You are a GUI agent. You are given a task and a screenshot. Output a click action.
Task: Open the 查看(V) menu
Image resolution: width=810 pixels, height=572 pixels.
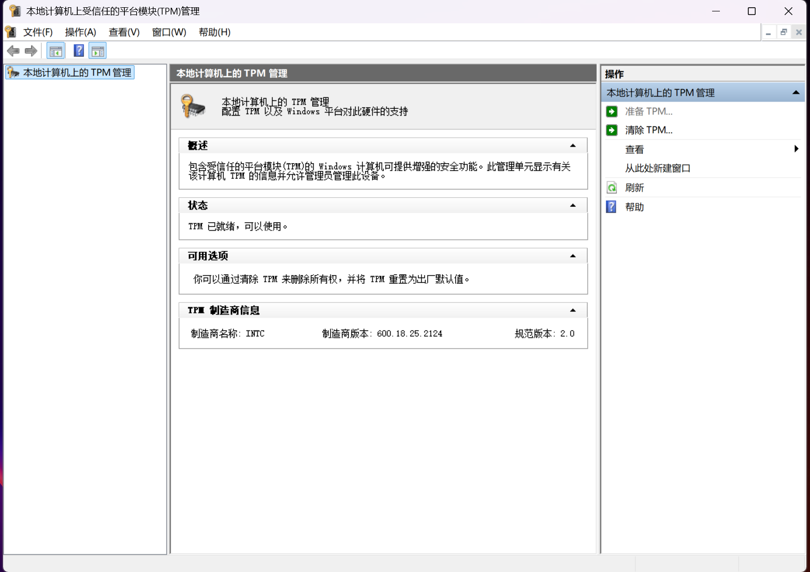point(124,32)
